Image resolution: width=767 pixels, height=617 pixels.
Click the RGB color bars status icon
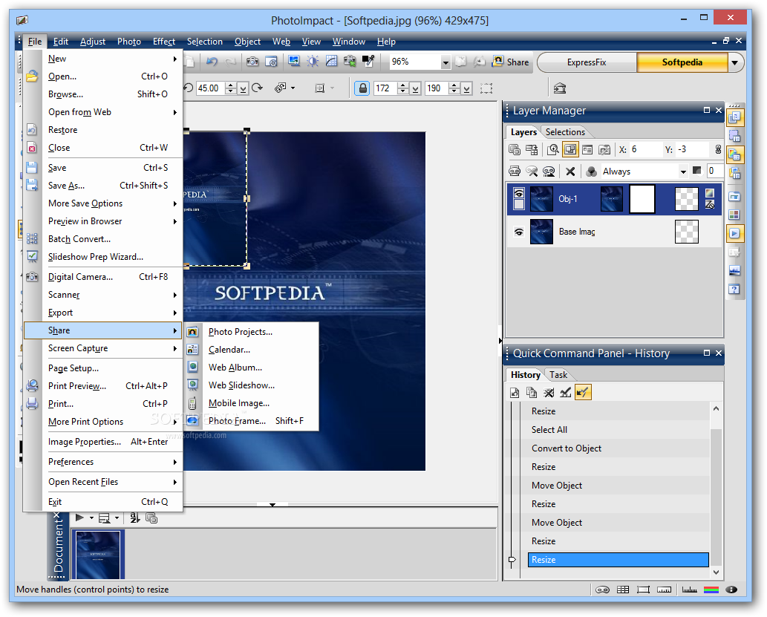711,590
